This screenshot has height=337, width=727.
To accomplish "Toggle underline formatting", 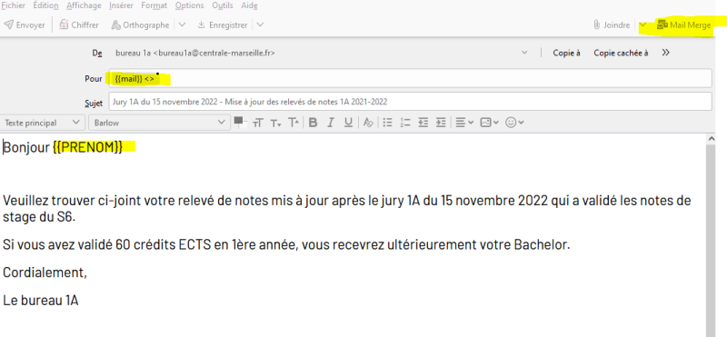I will [348, 123].
